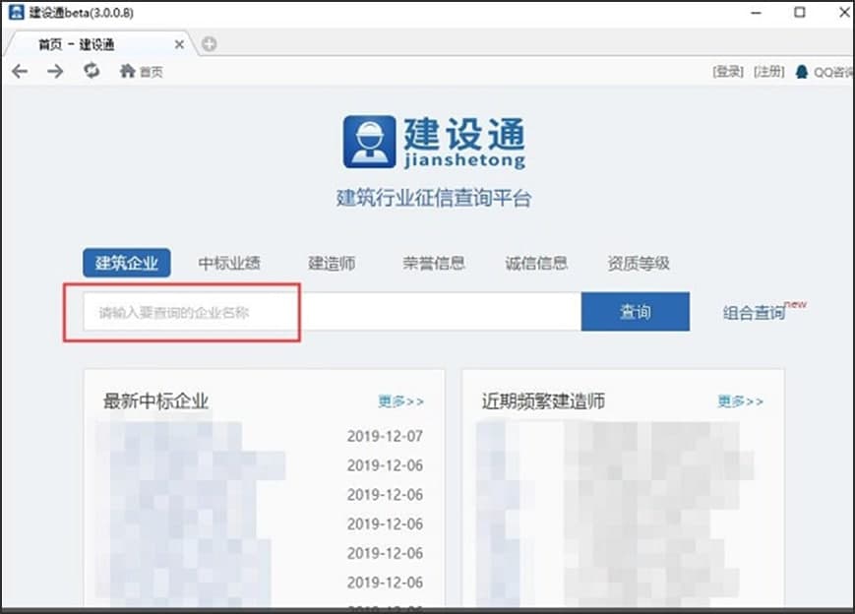Minimize the 建设通 window
This screenshot has height=614, width=855.
[756, 13]
